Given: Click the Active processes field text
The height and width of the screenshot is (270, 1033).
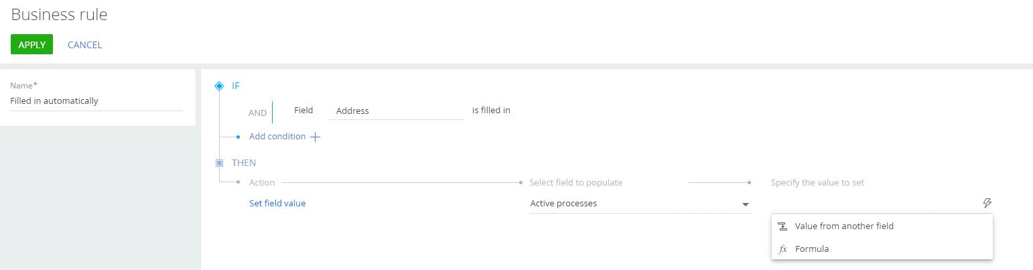Looking at the screenshot, I should click(563, 203).
